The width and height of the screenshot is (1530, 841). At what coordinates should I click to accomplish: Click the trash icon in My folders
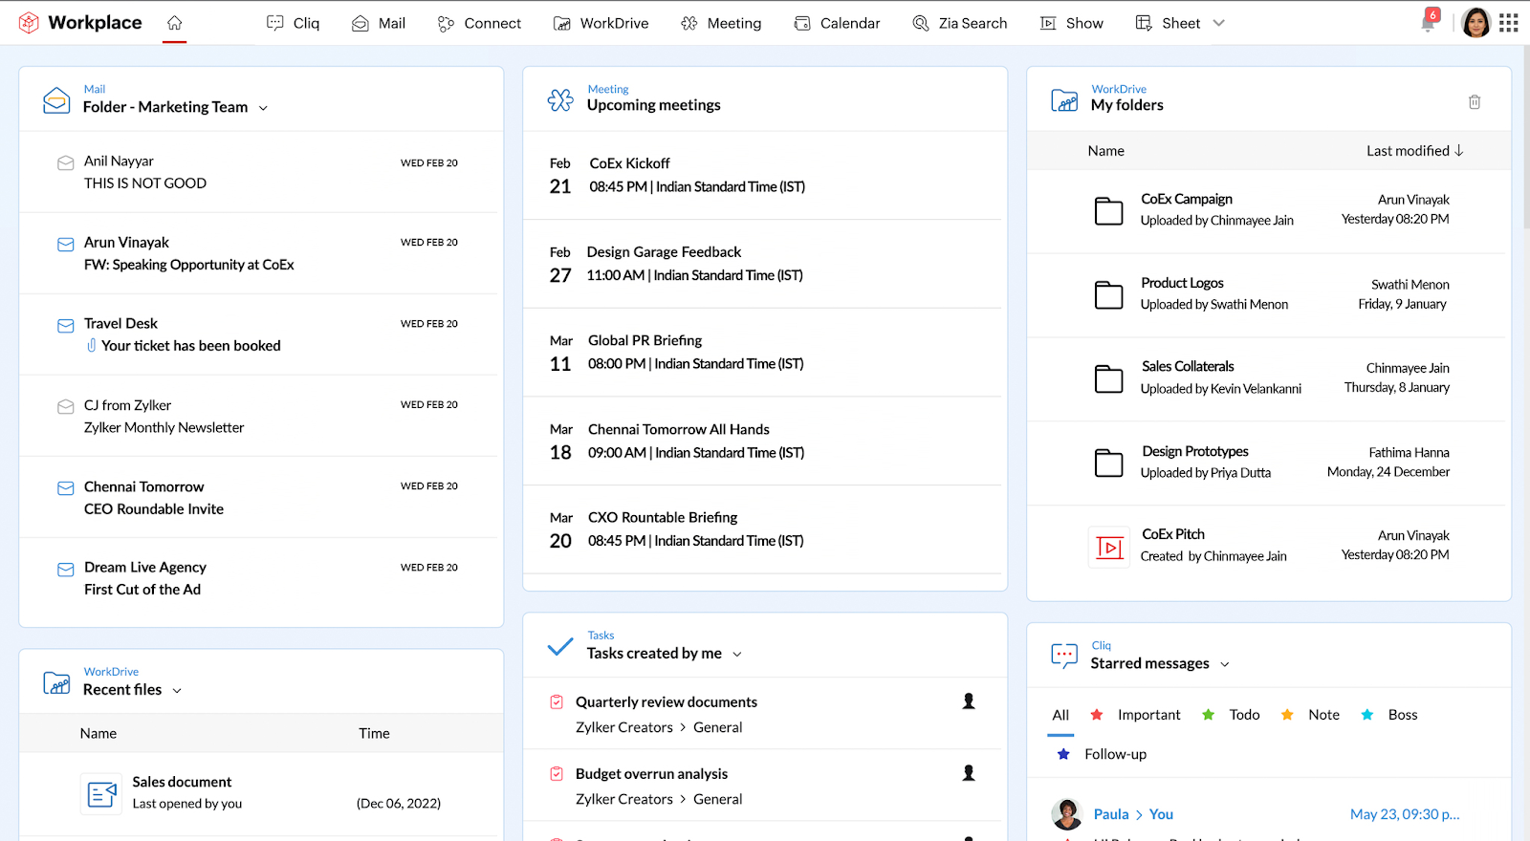(x=1475, y=101)
